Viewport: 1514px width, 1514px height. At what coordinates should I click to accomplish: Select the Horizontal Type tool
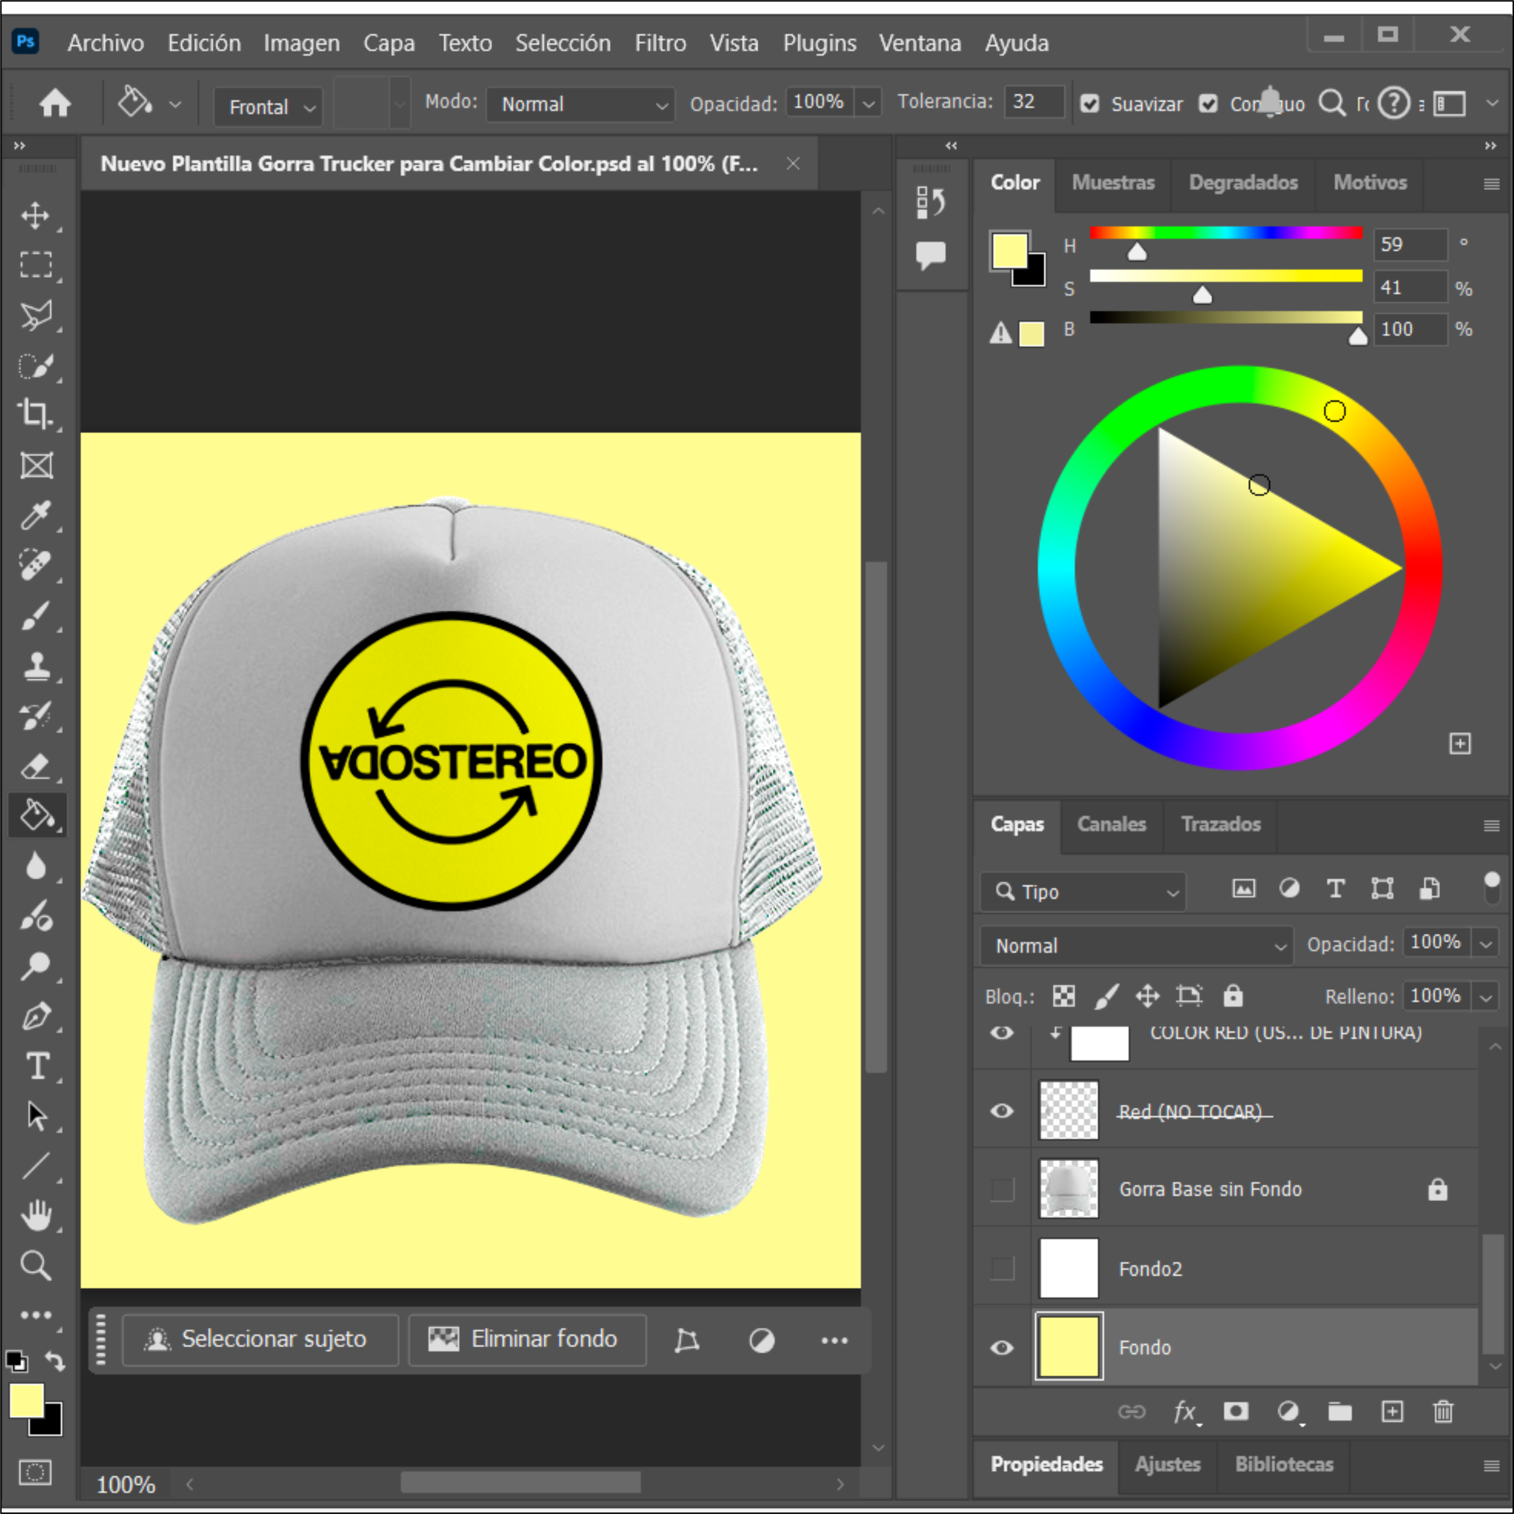(x=37, y=1066)
